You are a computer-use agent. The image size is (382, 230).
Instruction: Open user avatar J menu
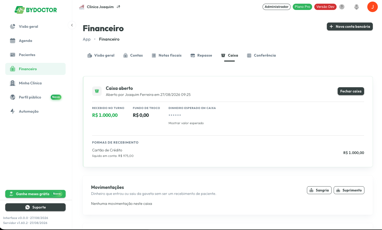click(372, 7)
